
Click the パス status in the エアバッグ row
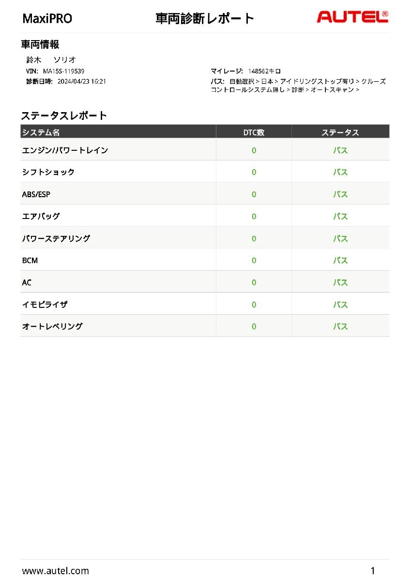click(x=340, y=217)
